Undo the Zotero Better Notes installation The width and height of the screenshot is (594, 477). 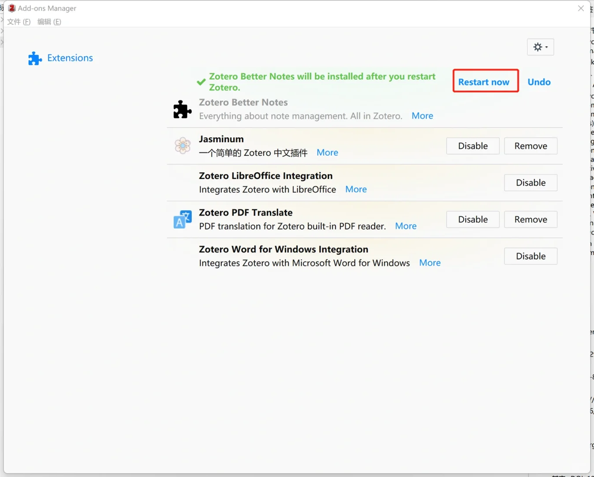coord(539,82)
